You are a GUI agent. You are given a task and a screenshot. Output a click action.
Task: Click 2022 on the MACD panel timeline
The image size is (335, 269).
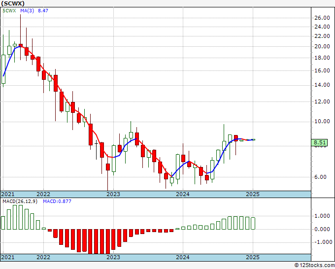tap(43, 257)
